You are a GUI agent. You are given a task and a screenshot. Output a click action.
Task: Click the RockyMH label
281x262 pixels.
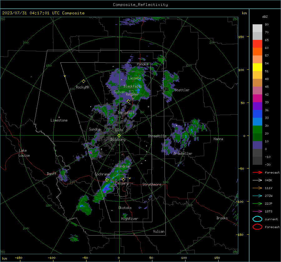(82, 87)
